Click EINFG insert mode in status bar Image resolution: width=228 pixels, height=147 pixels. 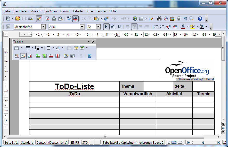(x=75, y=143)
